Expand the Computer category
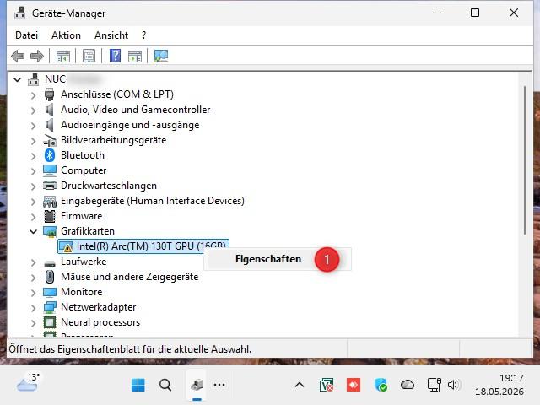This screenshot has height=405, width=540. (33, 171)
